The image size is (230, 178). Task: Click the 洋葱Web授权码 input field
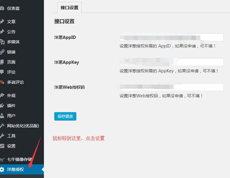coord(172,87)
